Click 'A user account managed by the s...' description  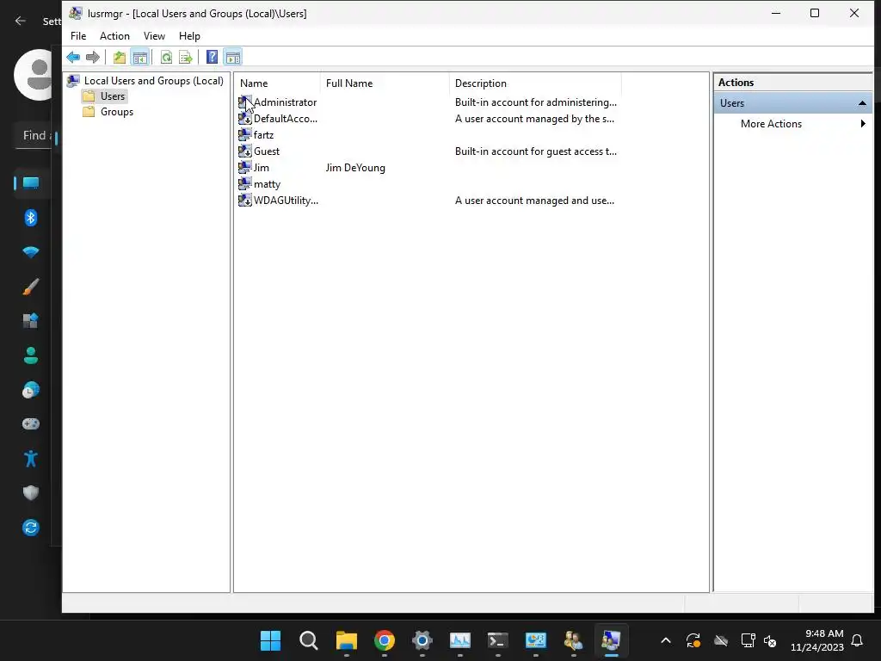click(x=534, y=119)
